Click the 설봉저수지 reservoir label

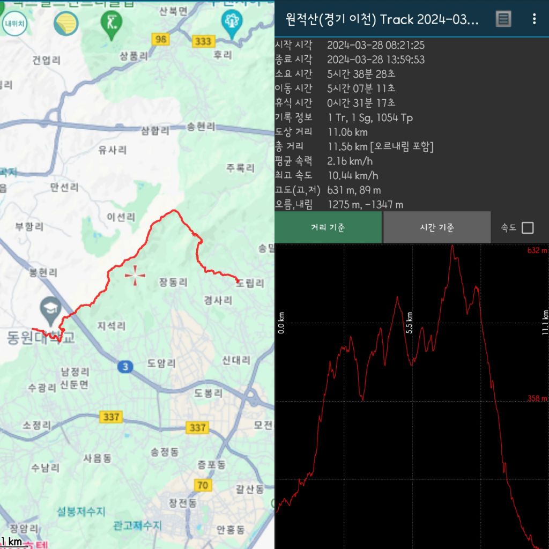pyautogui.click(x=81, y=511)
